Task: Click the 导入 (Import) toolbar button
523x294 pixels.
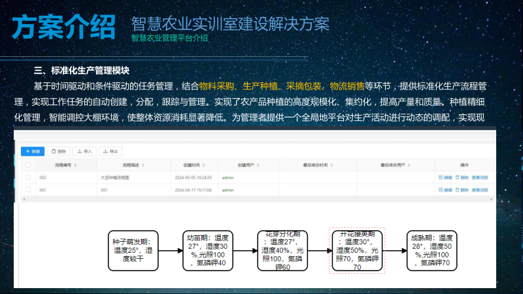Action: tap(84, 151)
